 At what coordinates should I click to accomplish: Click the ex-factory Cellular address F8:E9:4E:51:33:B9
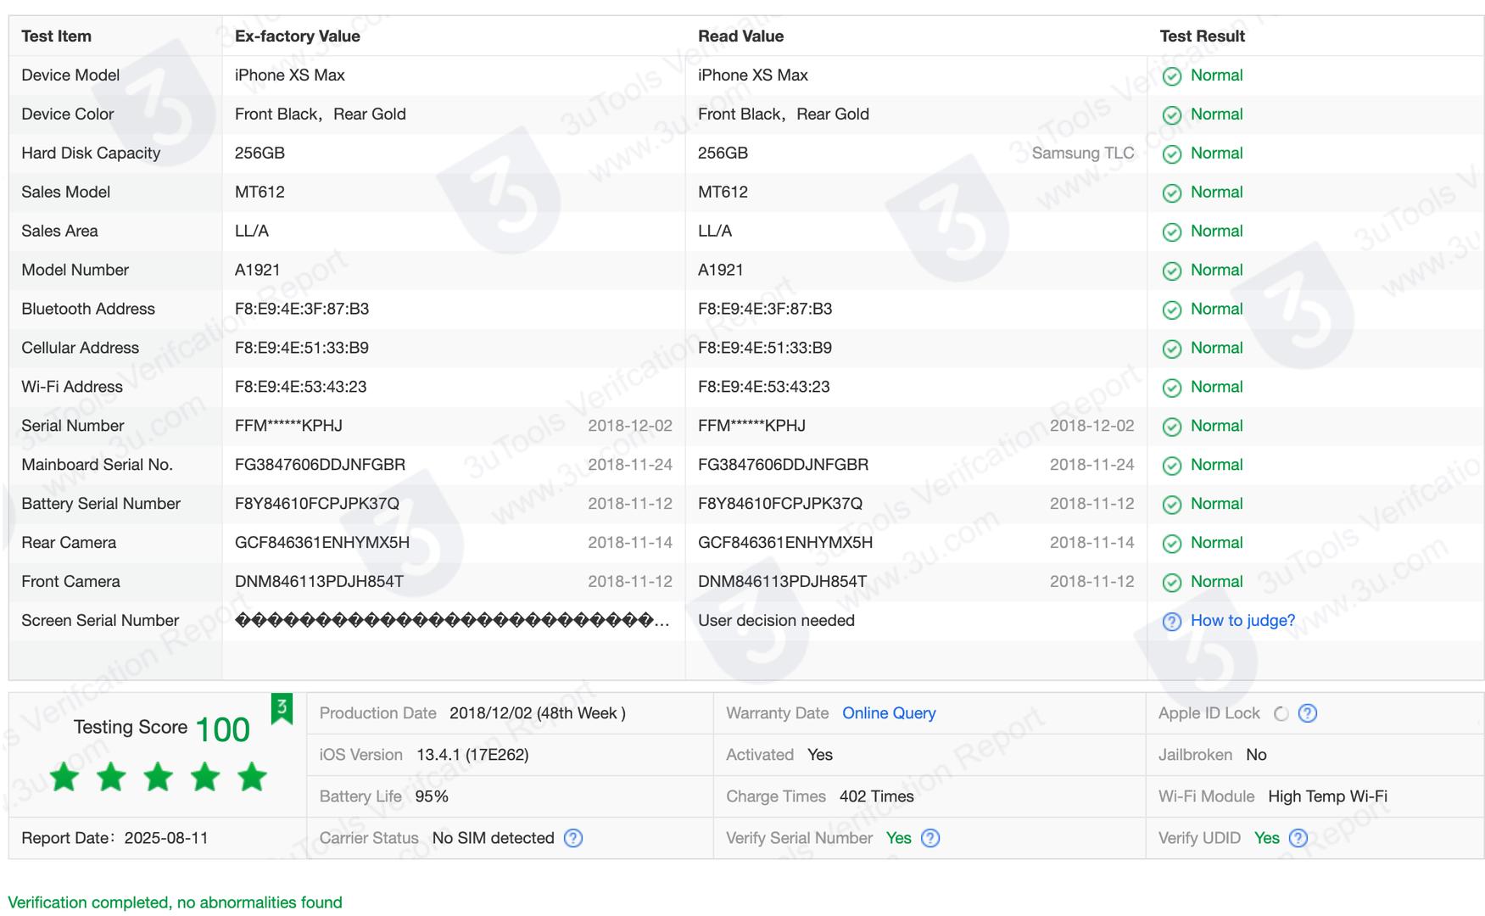302,348
